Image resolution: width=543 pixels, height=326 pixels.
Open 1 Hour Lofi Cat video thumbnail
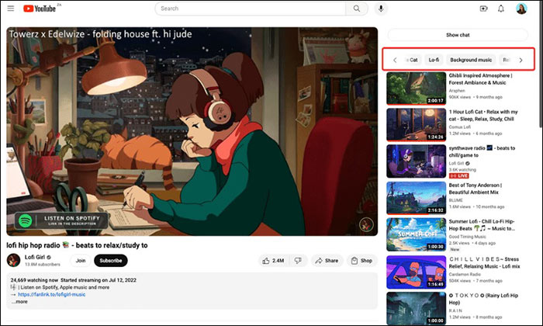click(417, 125)
